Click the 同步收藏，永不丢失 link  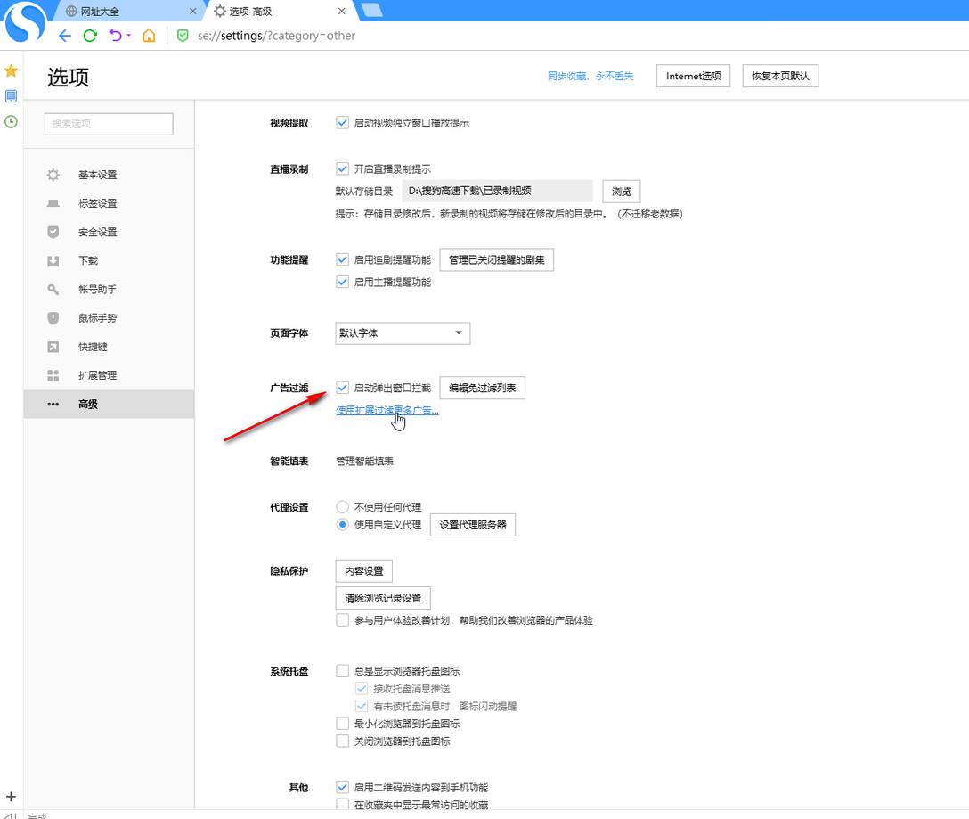(x=590, y=76)
